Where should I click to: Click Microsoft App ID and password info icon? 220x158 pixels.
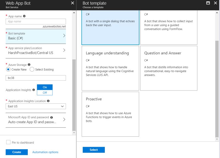point(51,117)
